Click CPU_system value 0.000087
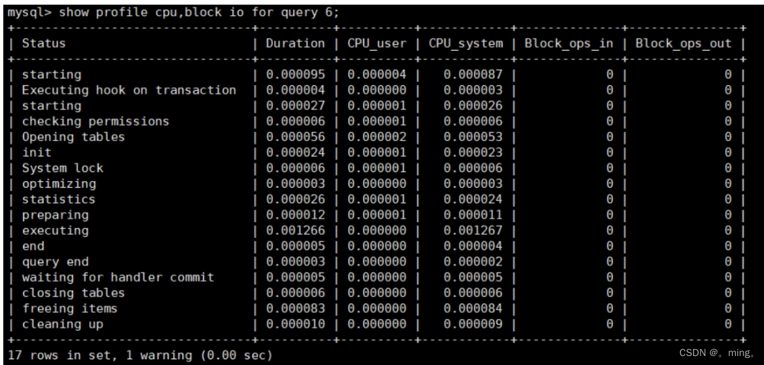Screen dimensions: 764x365 coord(473,74)
